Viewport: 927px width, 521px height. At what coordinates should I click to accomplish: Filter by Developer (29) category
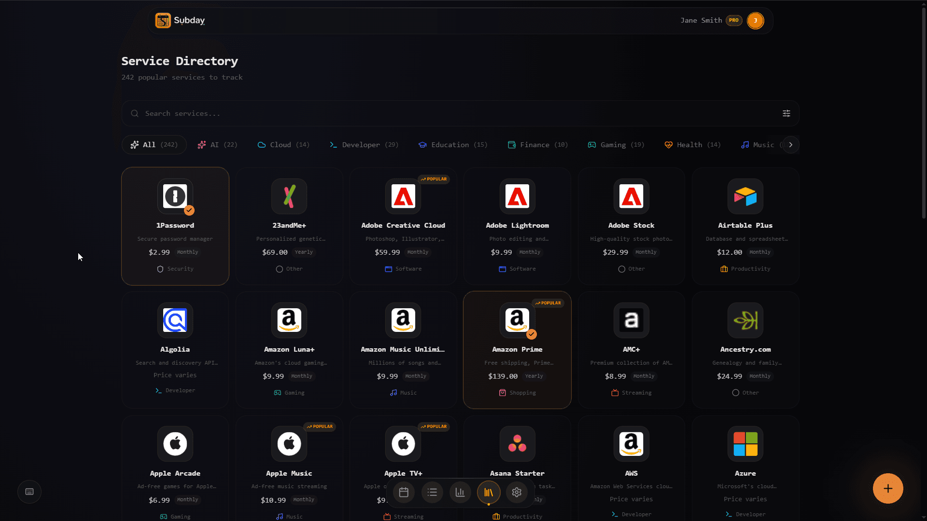[364, 145]
